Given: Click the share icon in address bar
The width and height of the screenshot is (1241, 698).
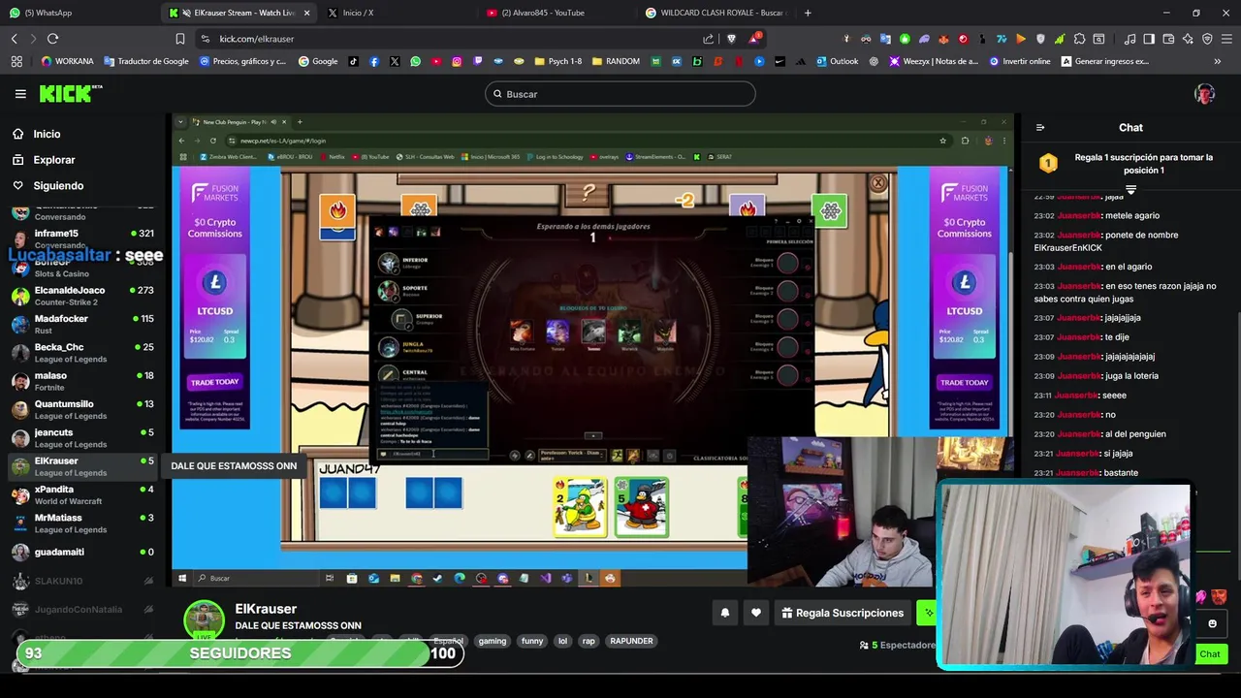Looking at the screenshot, I should click(709, 39).
